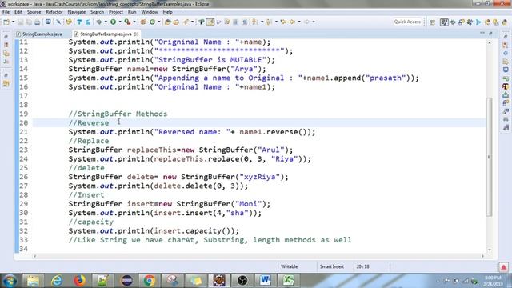This screenshot has width=512, height=288.
Task: Click the New Java Package icon
Action: click(x=143, y=22)
